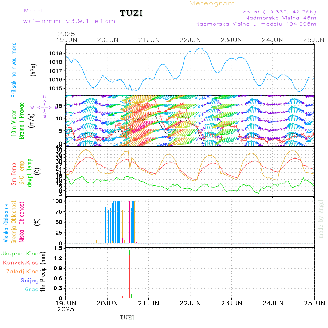Click the "Meteogram" title text
The image size is (328, 328).
tap(212, 4)
